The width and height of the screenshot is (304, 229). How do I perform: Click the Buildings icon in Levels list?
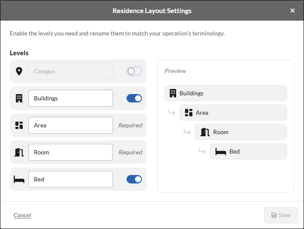click(x=19, y=98)
